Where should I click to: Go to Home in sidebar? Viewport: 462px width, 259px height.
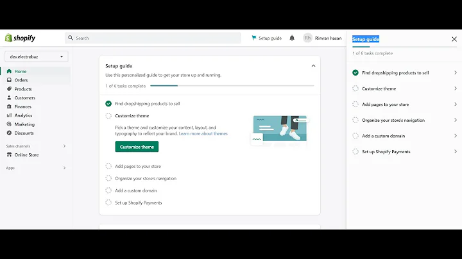click(x=21, y=71)
